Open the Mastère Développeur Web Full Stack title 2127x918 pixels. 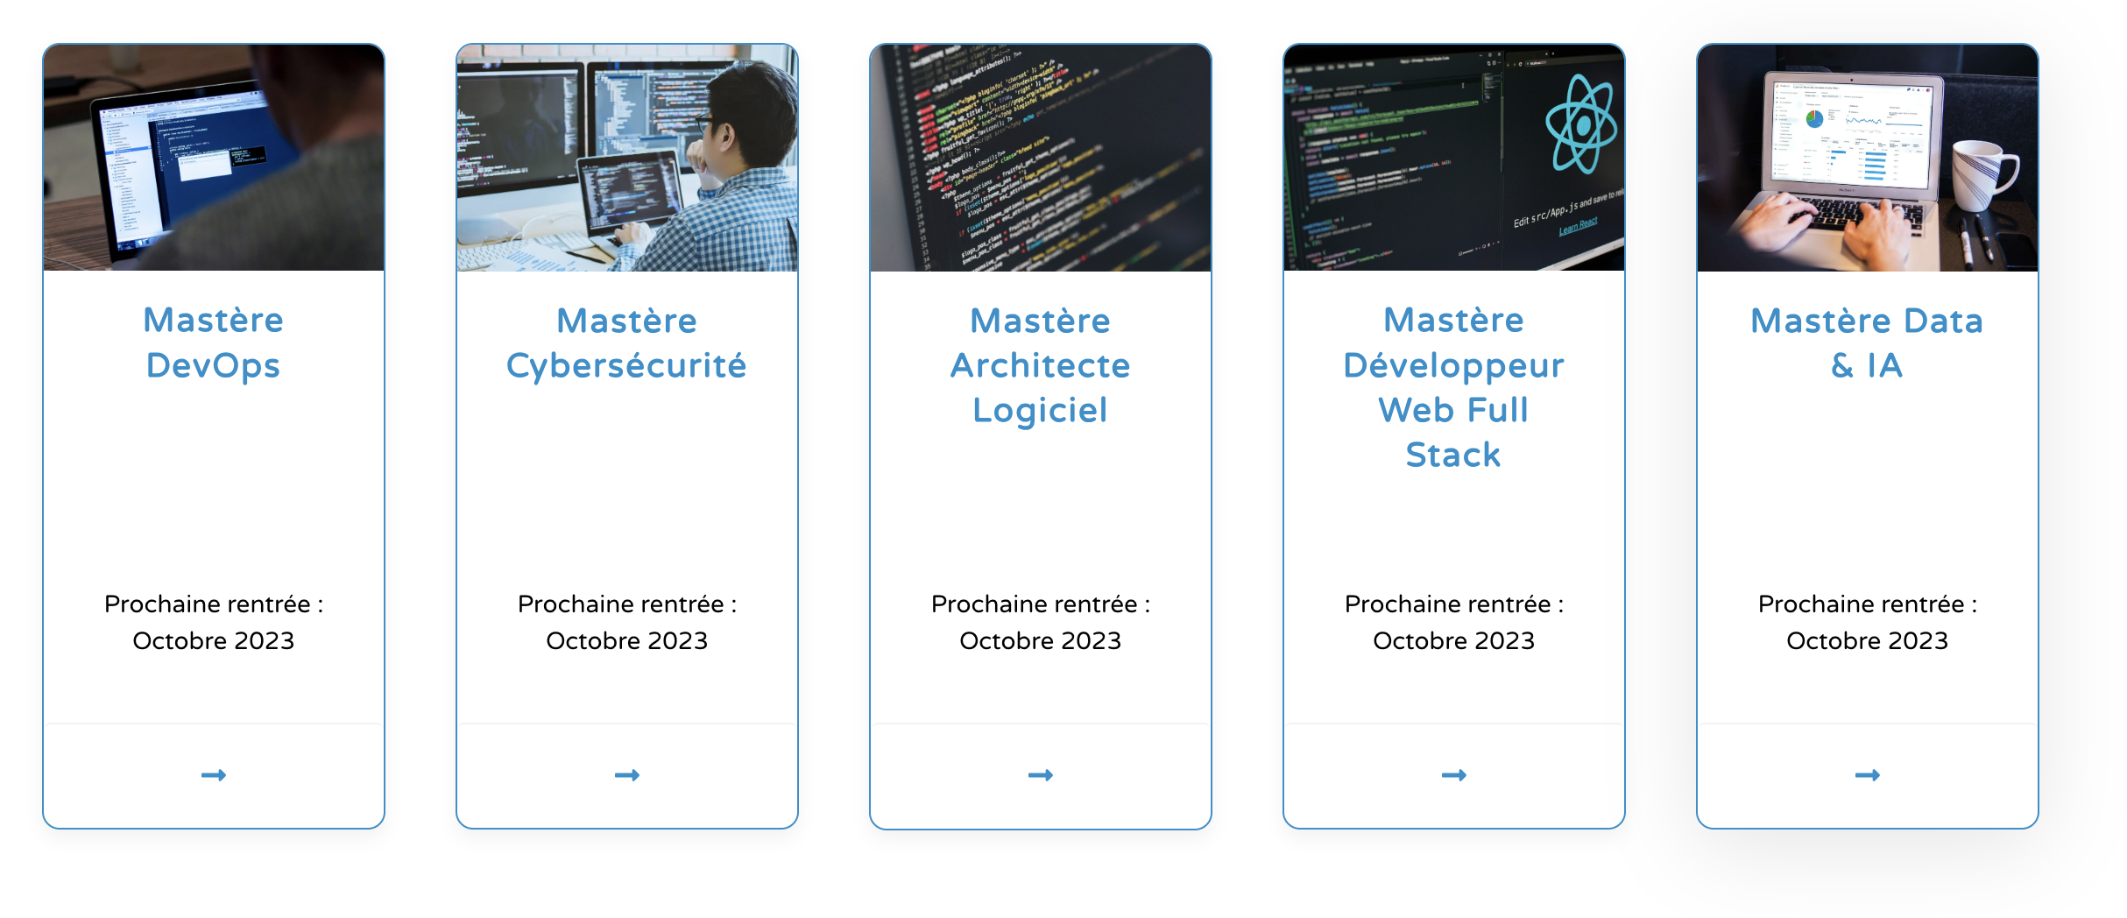tap(1454, 387)
